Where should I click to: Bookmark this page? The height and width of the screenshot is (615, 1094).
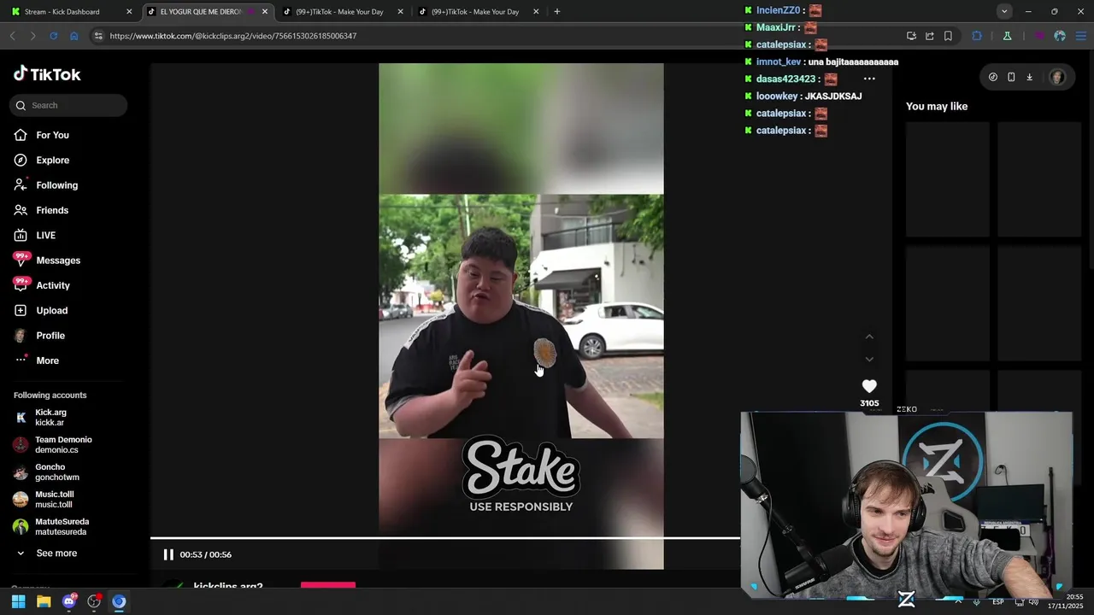pos(948,36)
